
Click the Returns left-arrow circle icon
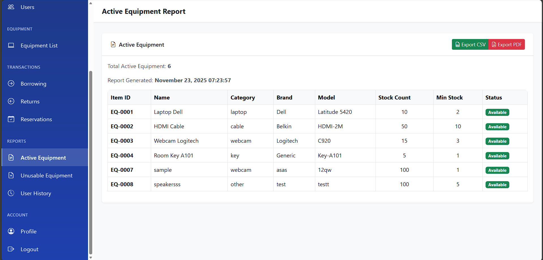[x=11, y=101]
